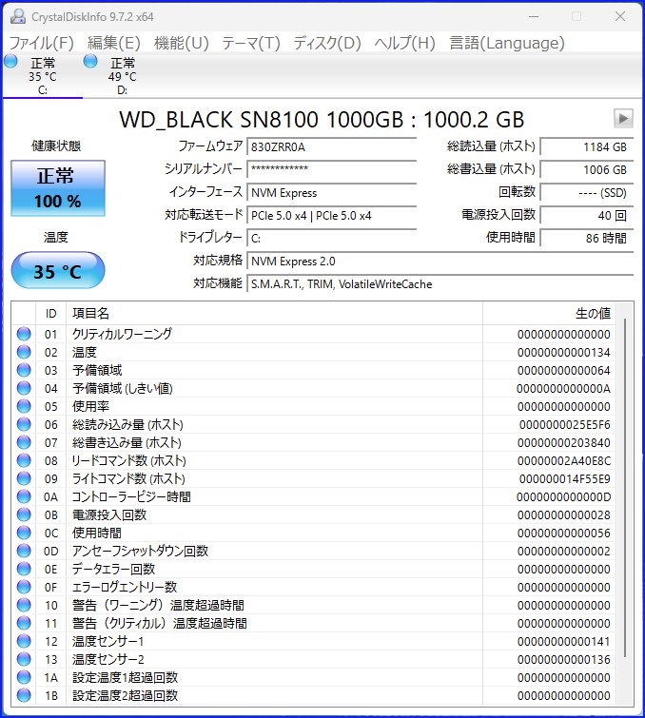Image resolution: width=645 pixels, height=718 pixels.
Task: Click the total host reads value 1184 GB
Action: pos(587,147)
